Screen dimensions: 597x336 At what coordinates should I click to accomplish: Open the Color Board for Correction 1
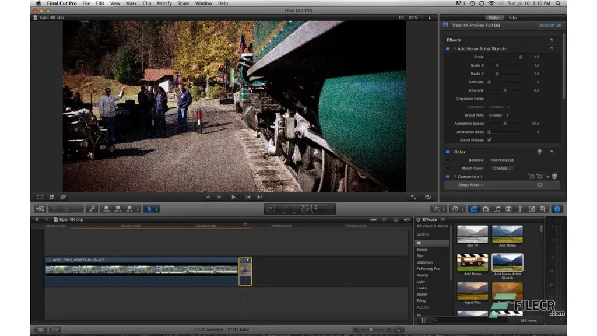[x=554, y=177]
